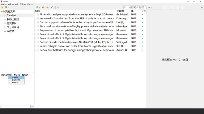Click the year cell 2019
The height and width of the screenshot is (114, 204).
(134, 50)
